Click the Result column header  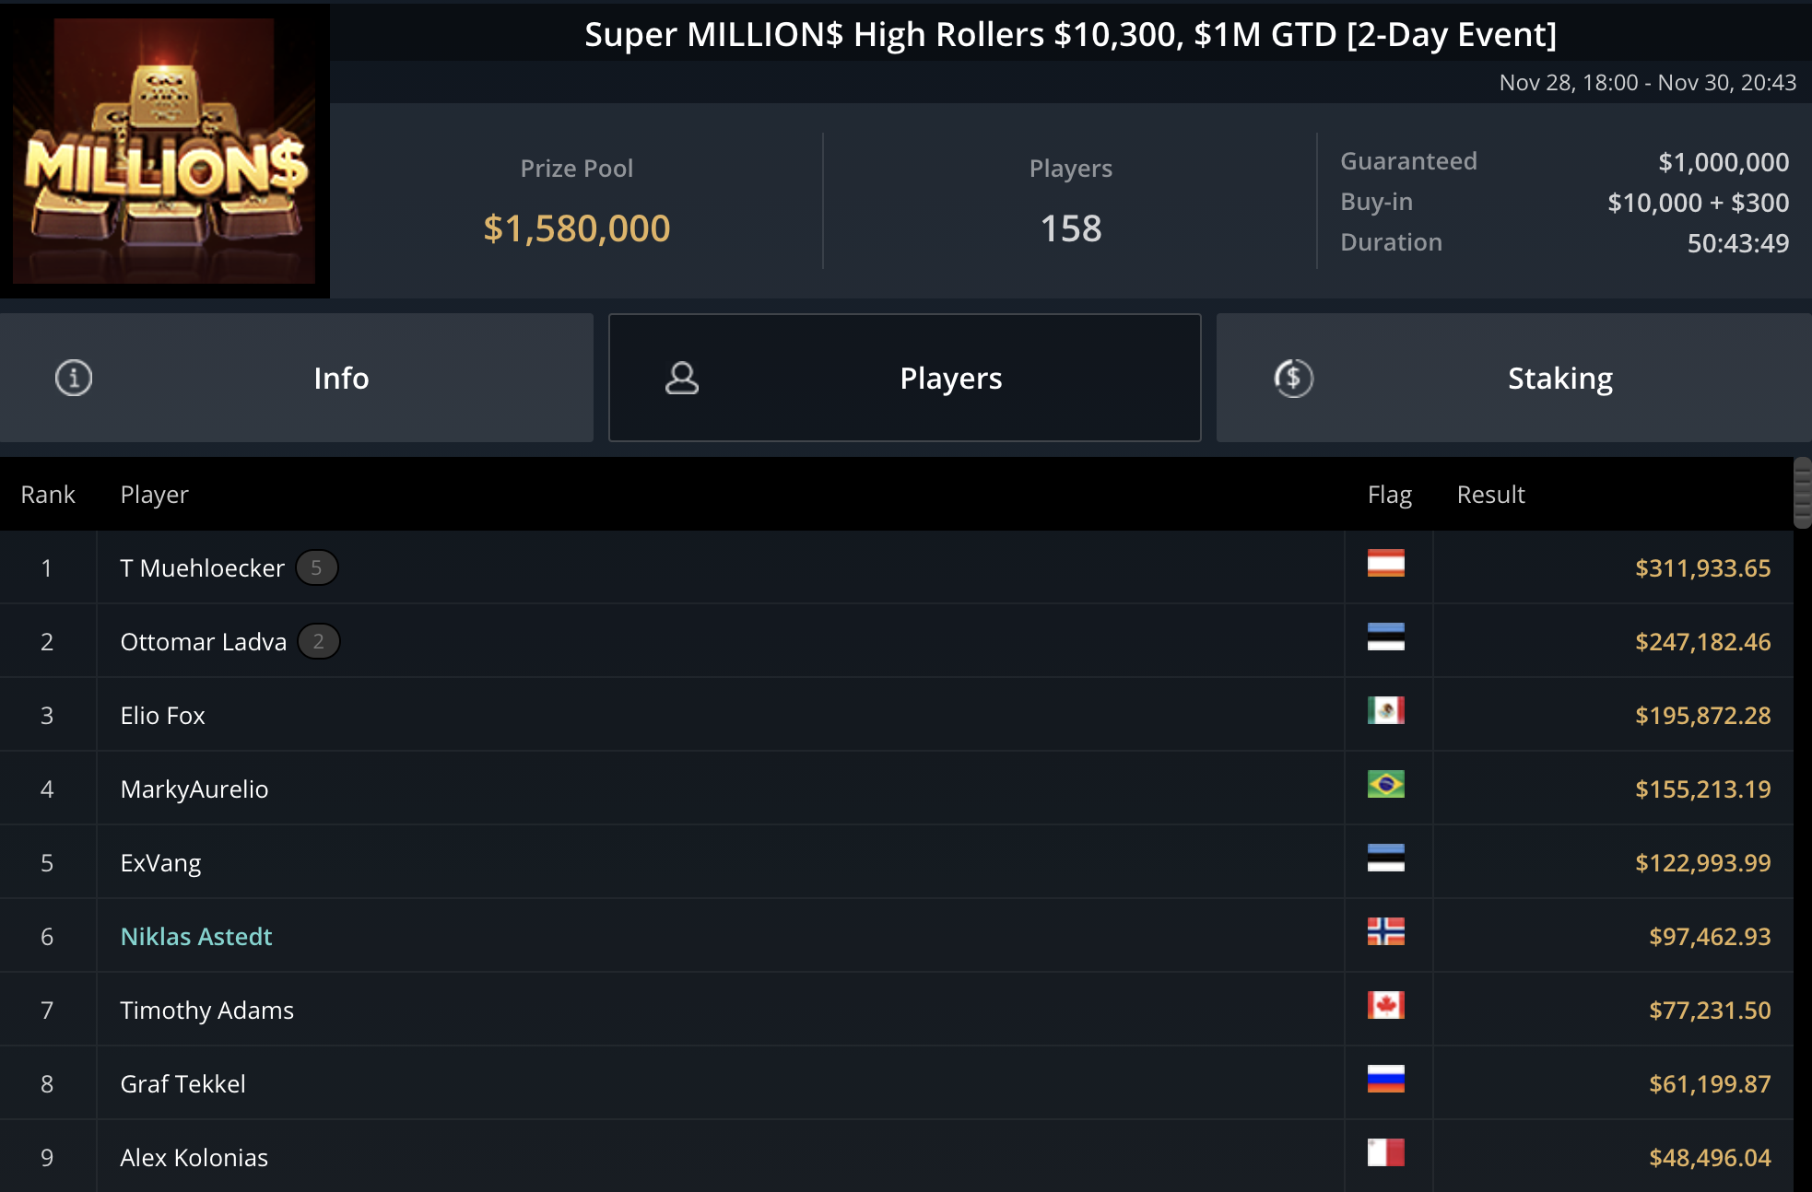tap(1490, 495)
